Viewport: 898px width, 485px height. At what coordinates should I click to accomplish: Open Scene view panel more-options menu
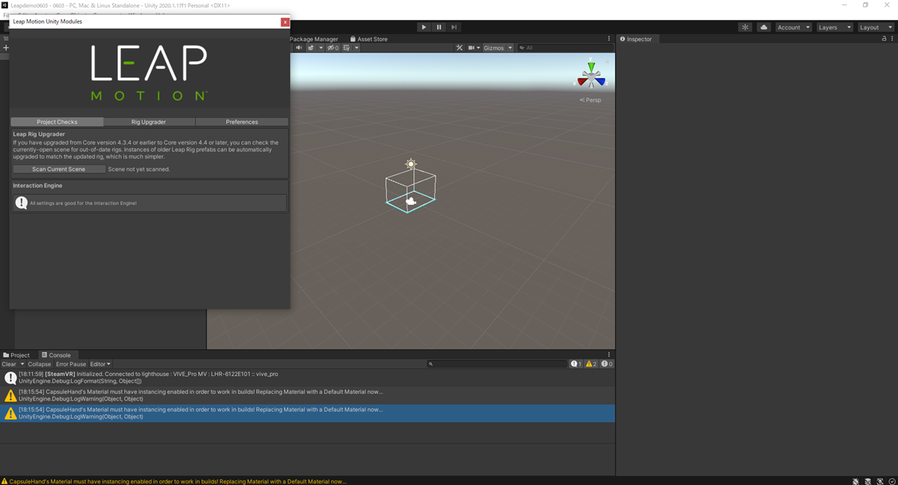coord(609,39)
